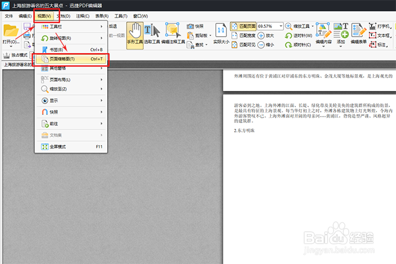
Task: Set view to Actual Size (实际大小)
Action: pyautogui.click(x=221, y=34)
